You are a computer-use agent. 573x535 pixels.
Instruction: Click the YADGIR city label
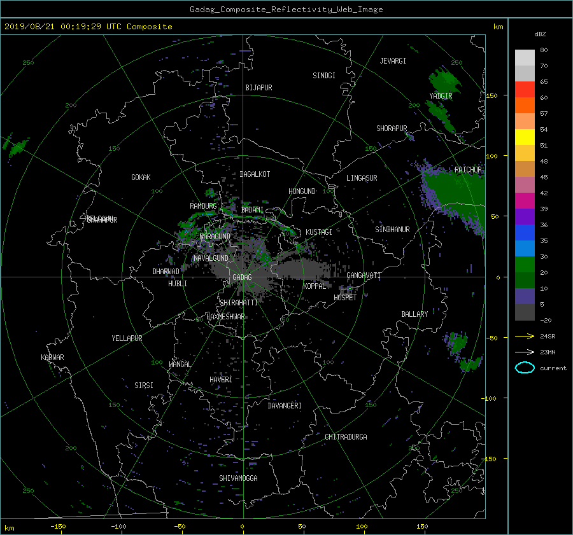[x=441, y=96]
